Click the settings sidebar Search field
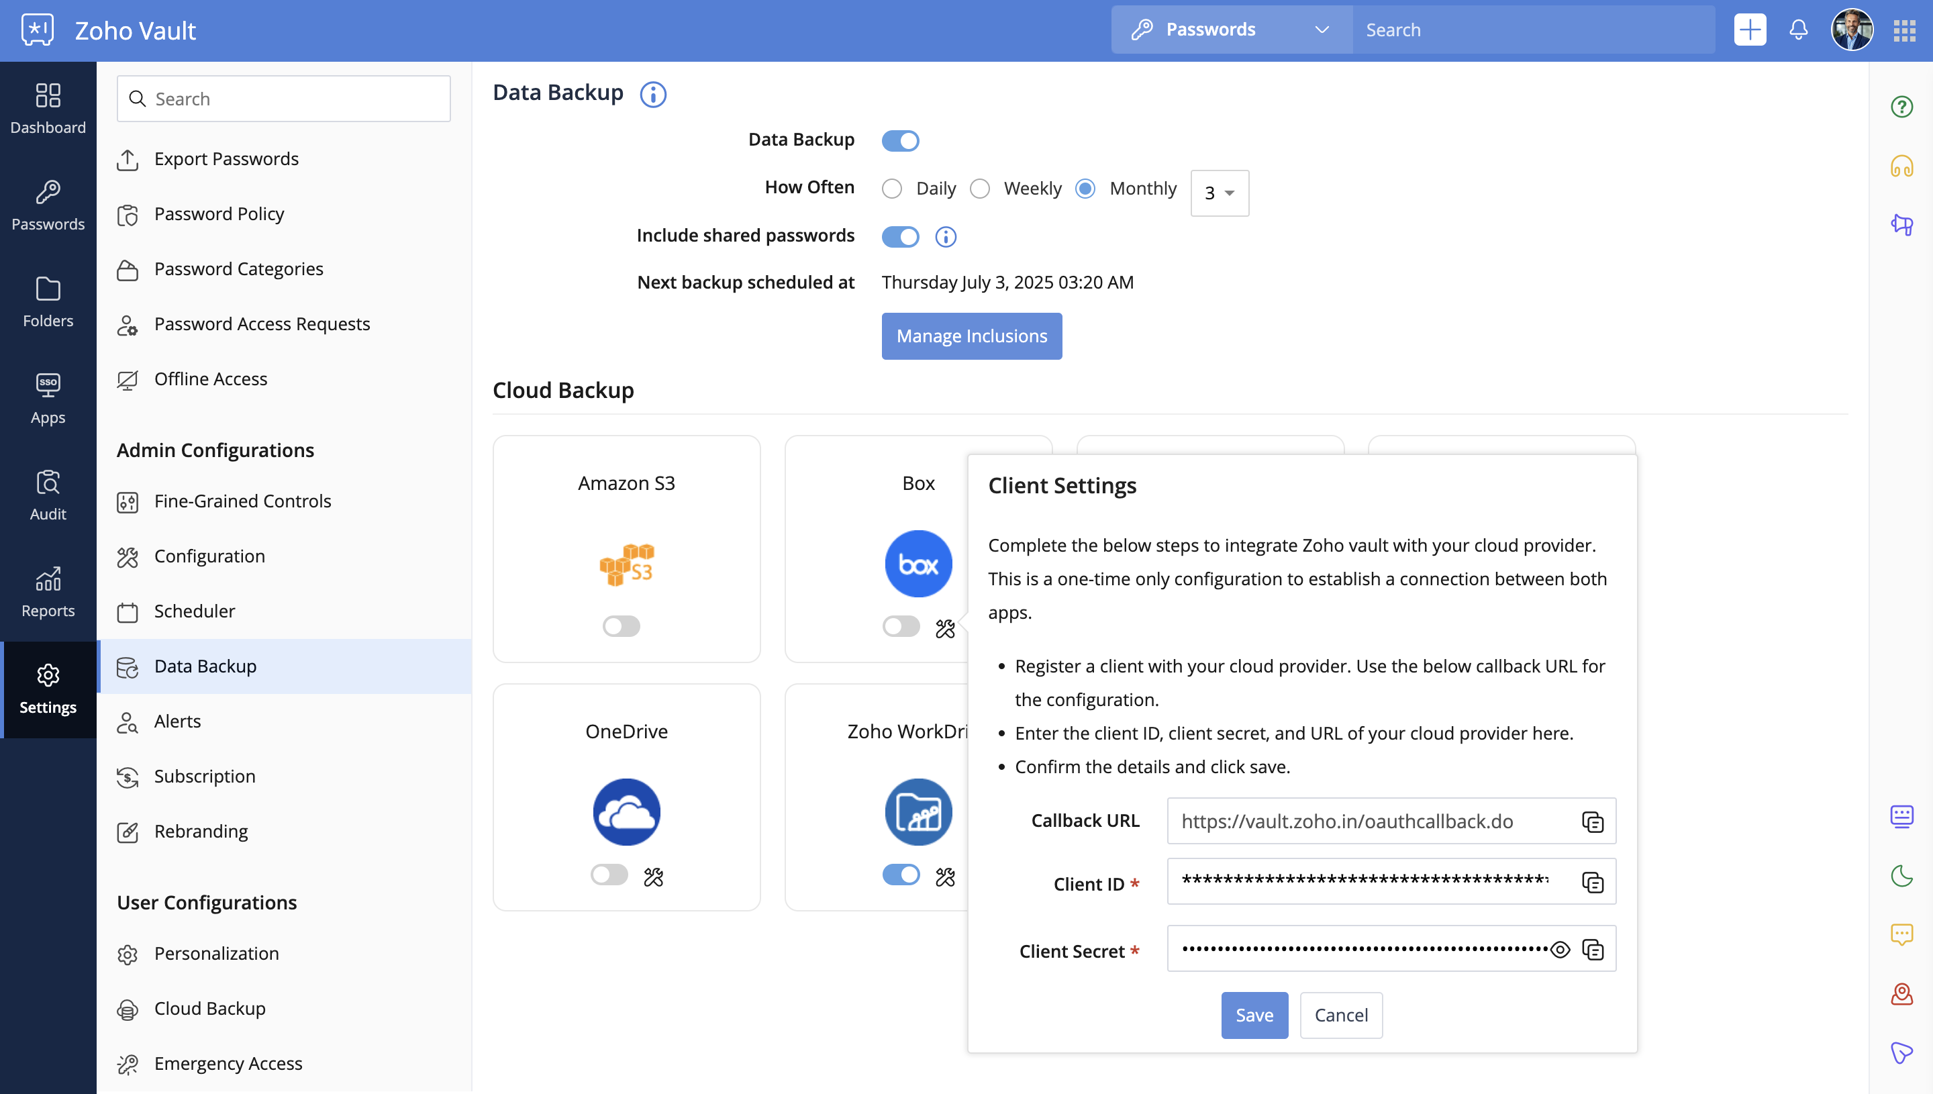The width and height of the screenshot is (1933, 1094). click(x=284, y=99)
